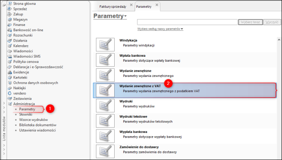282x160 pixels.
Task: Select the Magazyn module icon
Action: (9, 19)
